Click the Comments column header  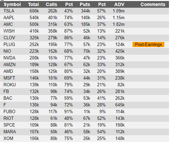coord(153,5)
